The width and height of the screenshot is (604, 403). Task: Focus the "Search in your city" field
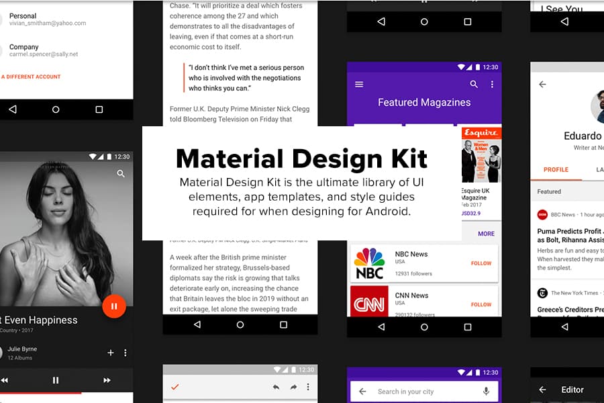point(424,392)
